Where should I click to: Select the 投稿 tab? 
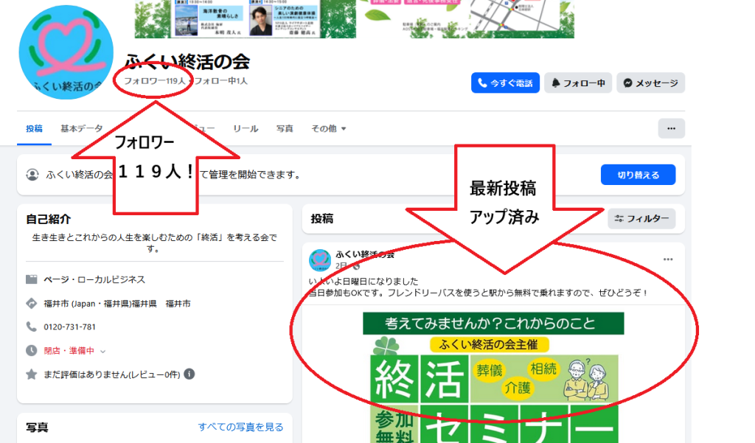pyautogui.click(x=34, y=128)
